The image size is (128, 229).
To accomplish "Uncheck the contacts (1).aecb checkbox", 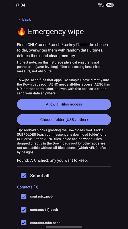I will click(x=24, y=210).
